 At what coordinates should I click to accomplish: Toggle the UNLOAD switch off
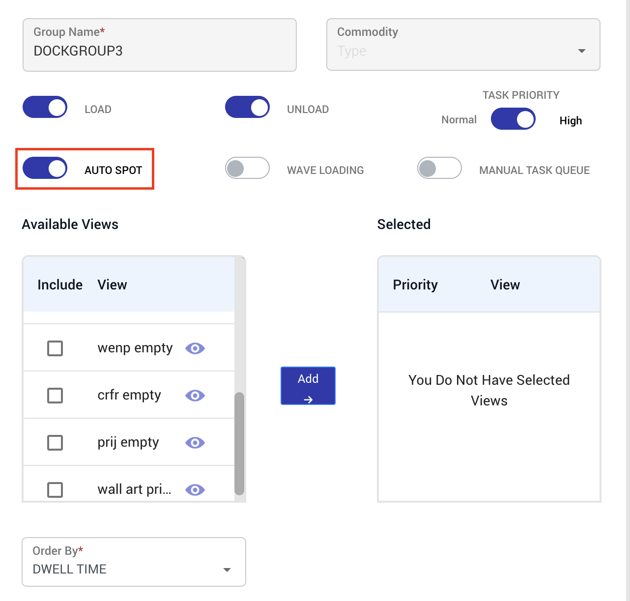pos(247,107)
